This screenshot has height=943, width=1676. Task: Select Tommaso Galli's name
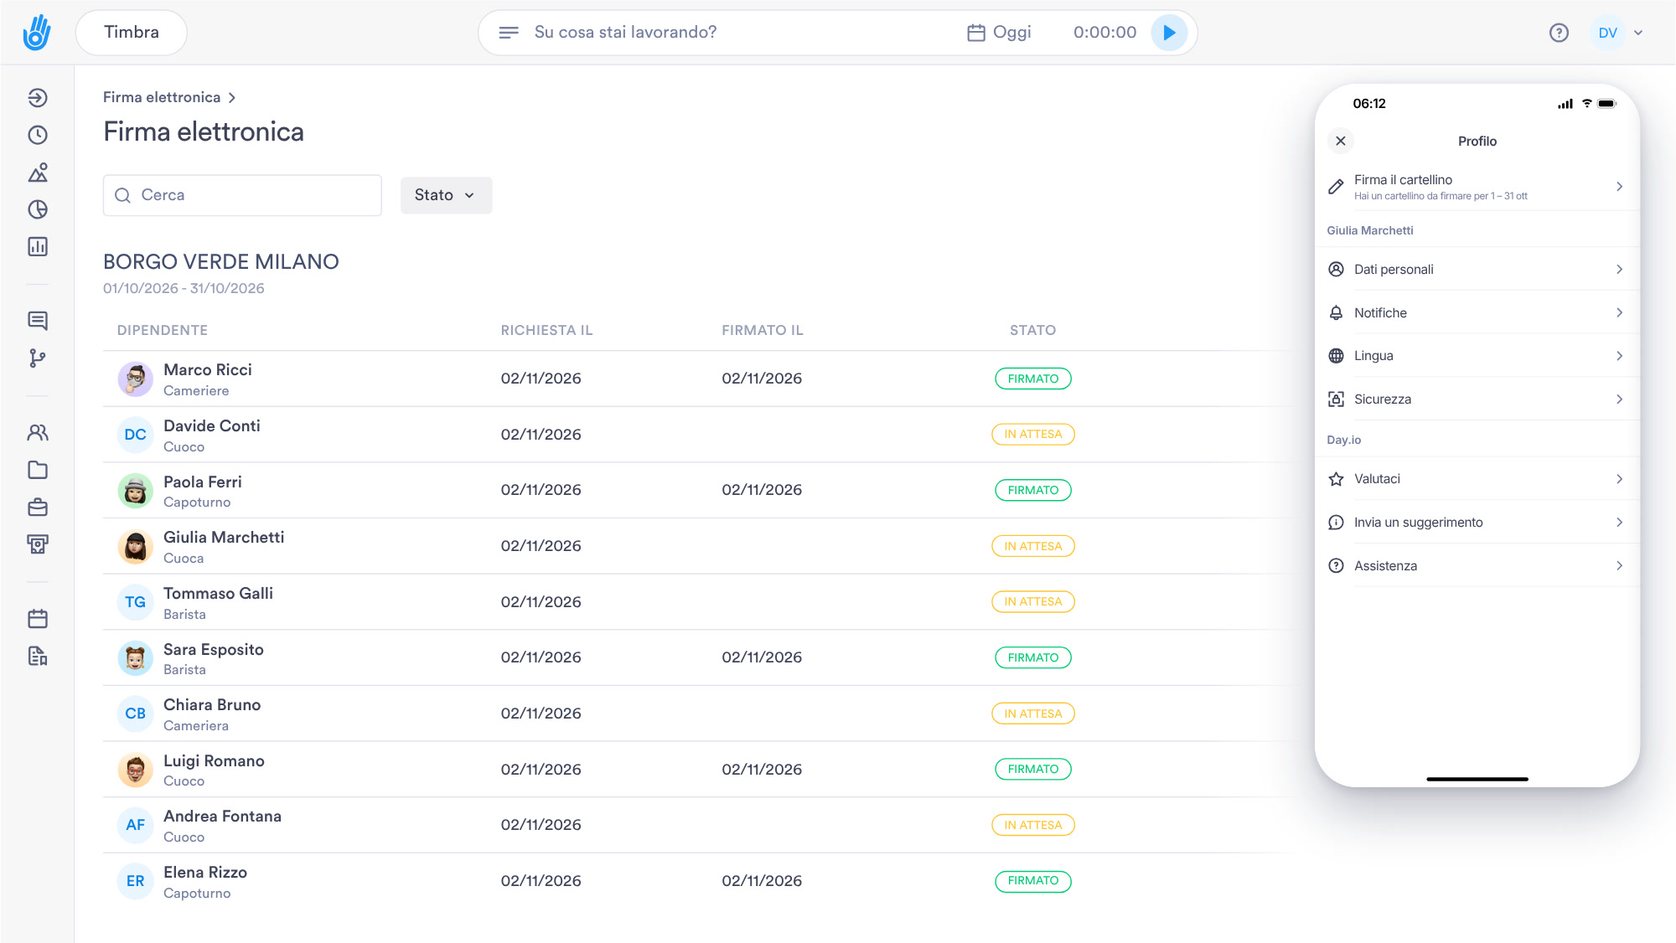(218, 593)
